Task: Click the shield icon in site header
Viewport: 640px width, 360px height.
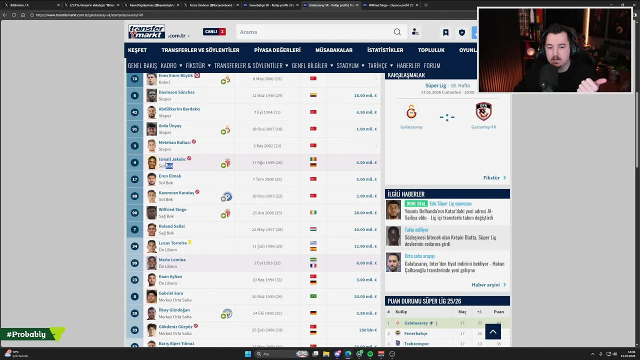Action: 462,32
